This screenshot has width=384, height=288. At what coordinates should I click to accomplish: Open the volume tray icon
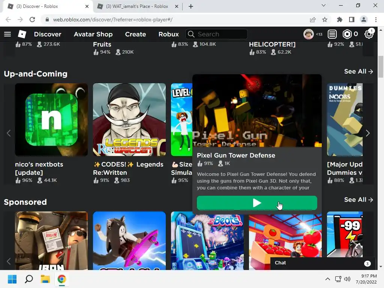[347, 279]
